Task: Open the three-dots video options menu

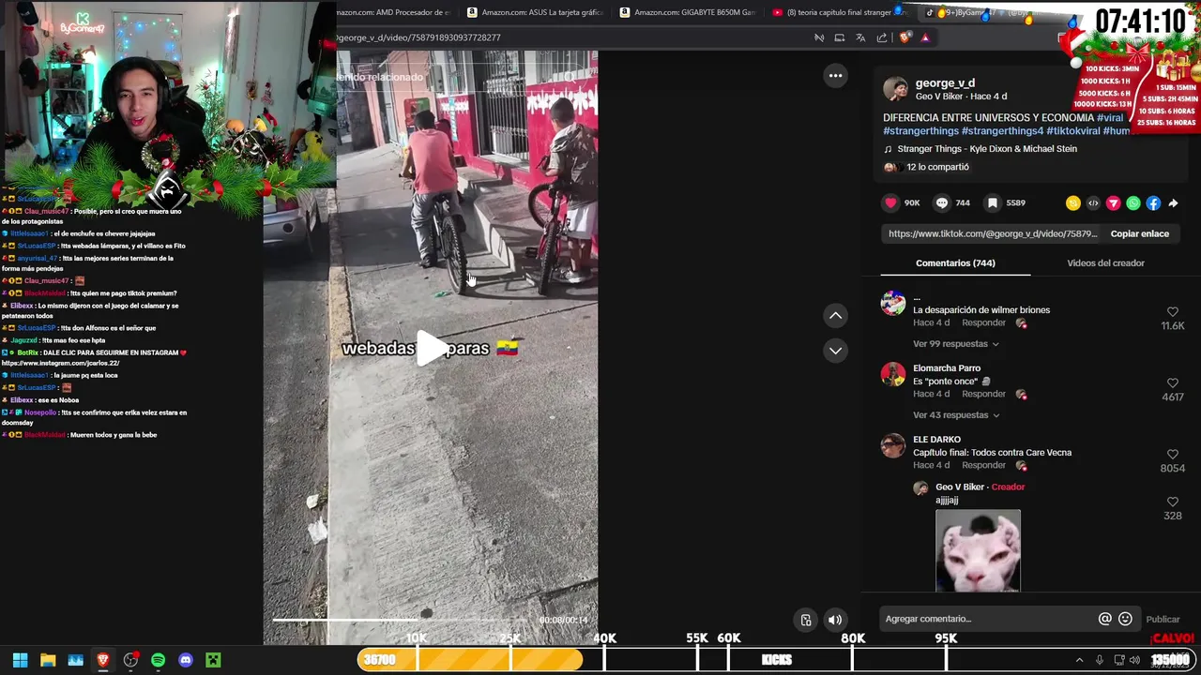Action: (x=835, y=75)
